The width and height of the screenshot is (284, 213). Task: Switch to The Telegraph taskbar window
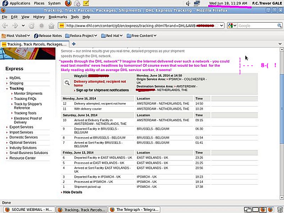[135, 209]
